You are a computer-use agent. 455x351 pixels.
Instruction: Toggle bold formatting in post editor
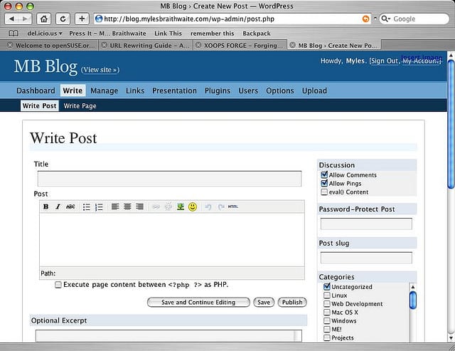point(45,206)
